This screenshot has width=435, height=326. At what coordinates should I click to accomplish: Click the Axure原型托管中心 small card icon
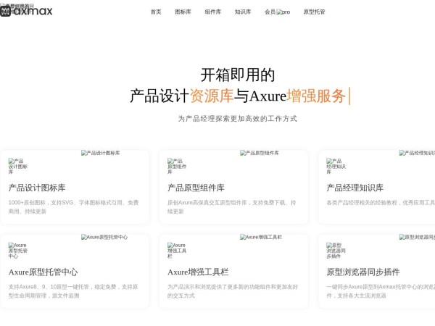click(x=17, y=251)
